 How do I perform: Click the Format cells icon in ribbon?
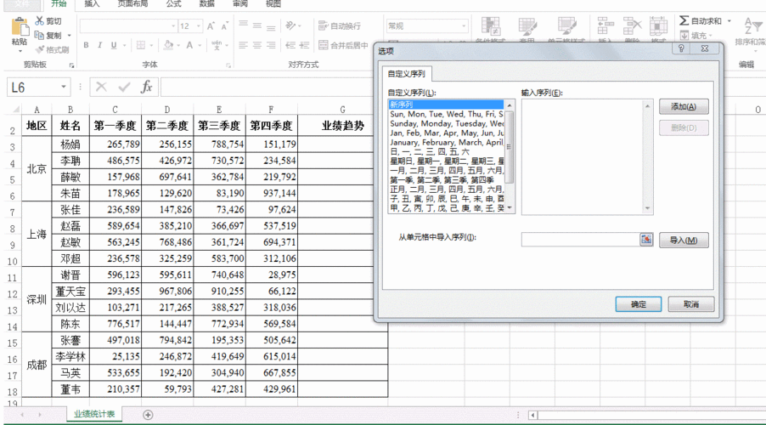(658, 26)
